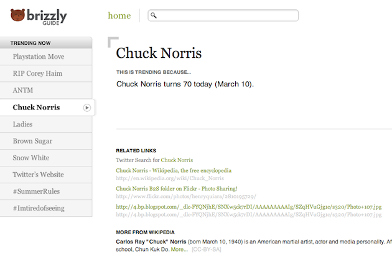Screen dimensions: 392x264
Task: Open Chuck Norris B2S Flickr folder link
Action: (x=177, y=188)
